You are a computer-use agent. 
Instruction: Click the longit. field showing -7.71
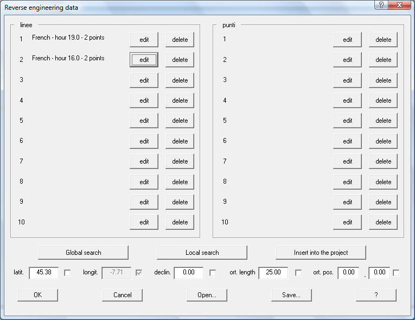[x=117, y=273]
